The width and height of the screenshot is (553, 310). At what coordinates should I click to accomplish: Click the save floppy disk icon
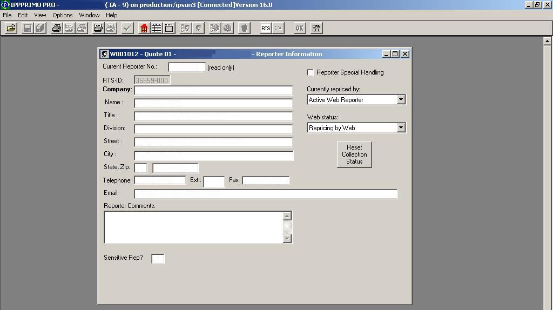point(27,28)
